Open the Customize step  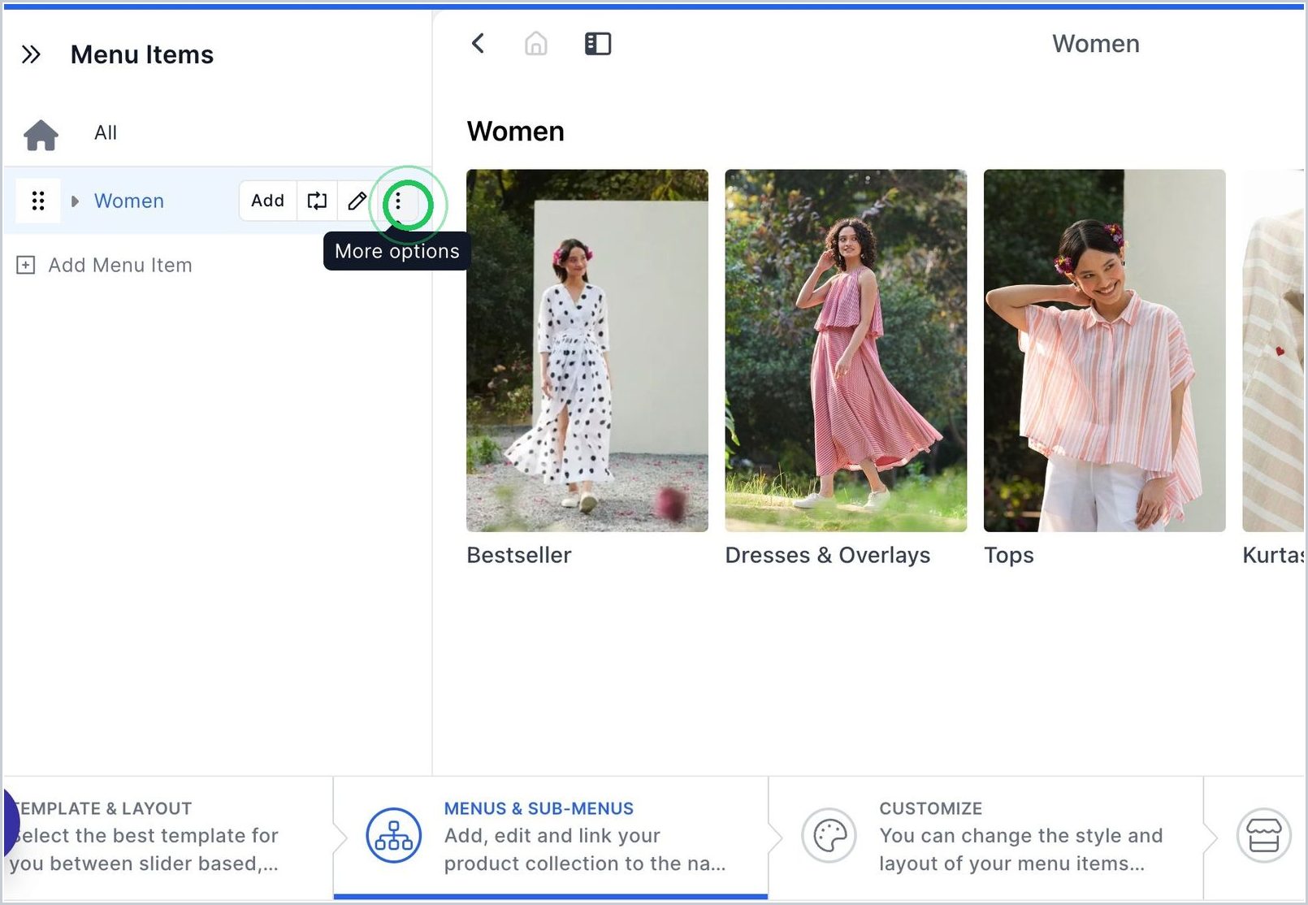[985, 837]
